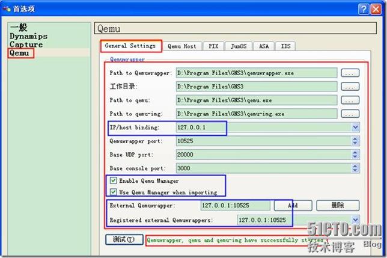Image resolution: width=387 pixels, height=258 pixels.
Task: Open the IDS tab
Action: (285, 46)
